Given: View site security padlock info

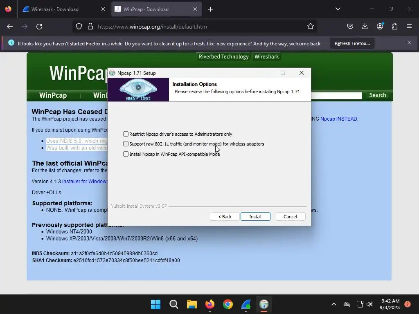Looking at the screenshot, I should (90, 27).
